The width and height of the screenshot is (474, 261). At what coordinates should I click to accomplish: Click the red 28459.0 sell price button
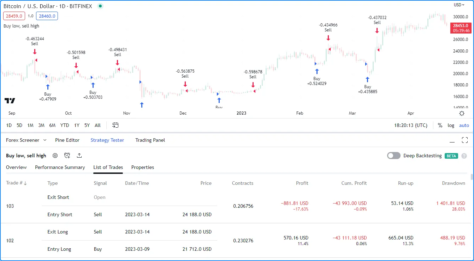coord(14,16)
